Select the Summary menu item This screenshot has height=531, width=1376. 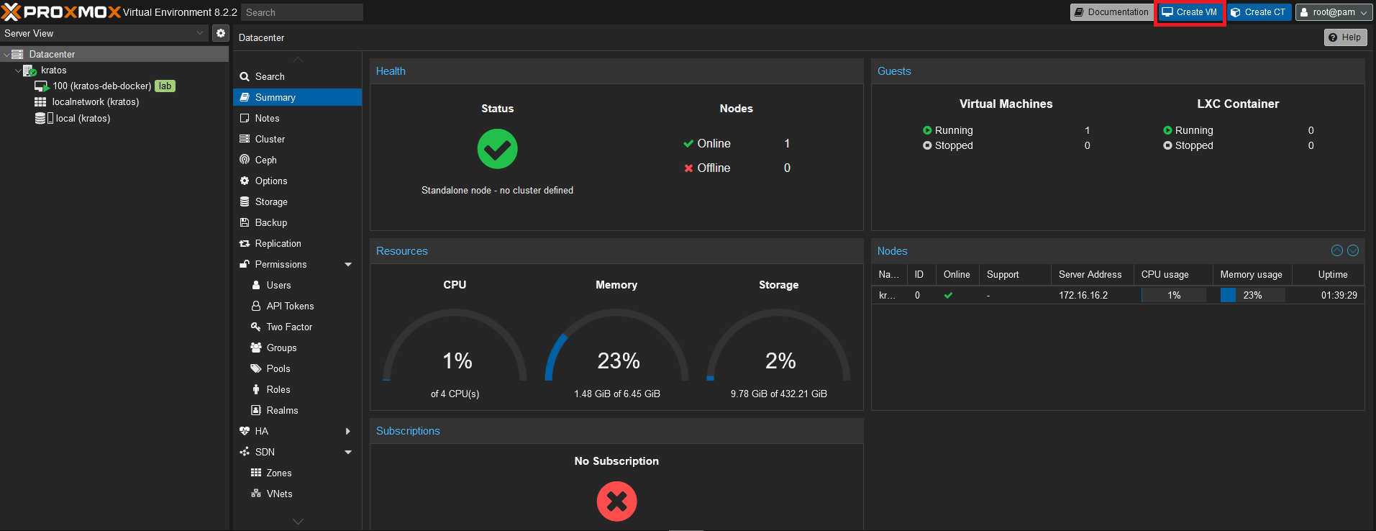(297, 97)
